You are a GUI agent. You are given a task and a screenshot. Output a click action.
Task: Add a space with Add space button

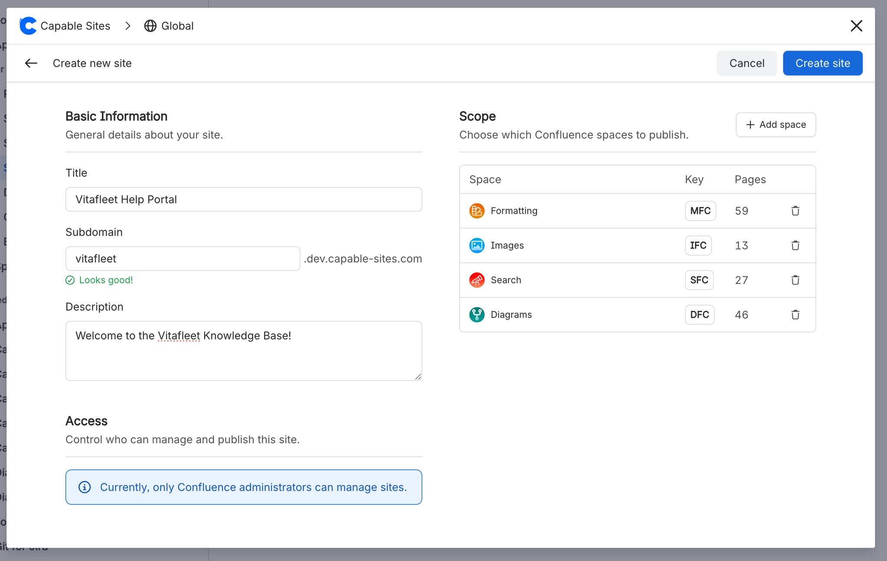pos(776,125)
